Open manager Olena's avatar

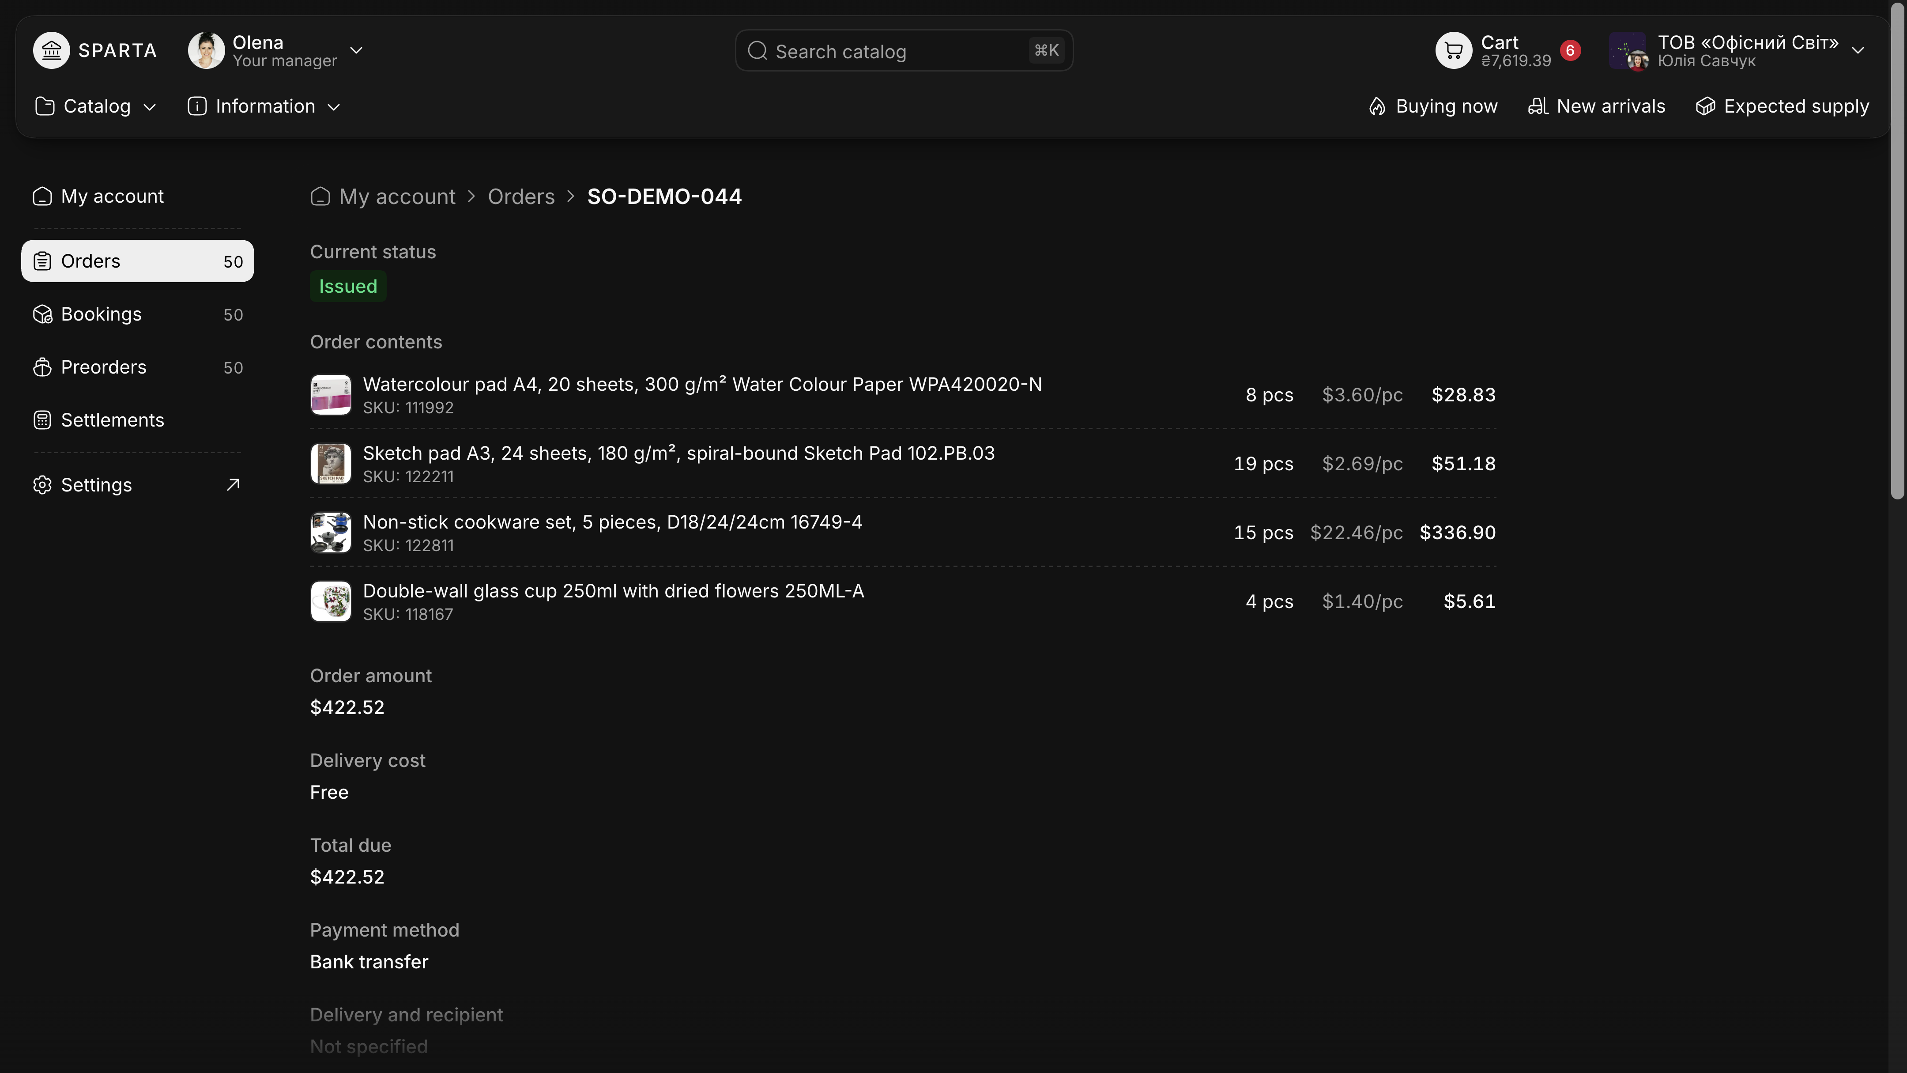tap(206, 50)
